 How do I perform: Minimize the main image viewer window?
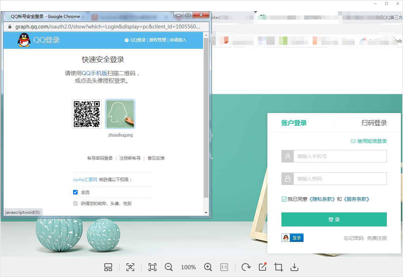tap(375, 4)
